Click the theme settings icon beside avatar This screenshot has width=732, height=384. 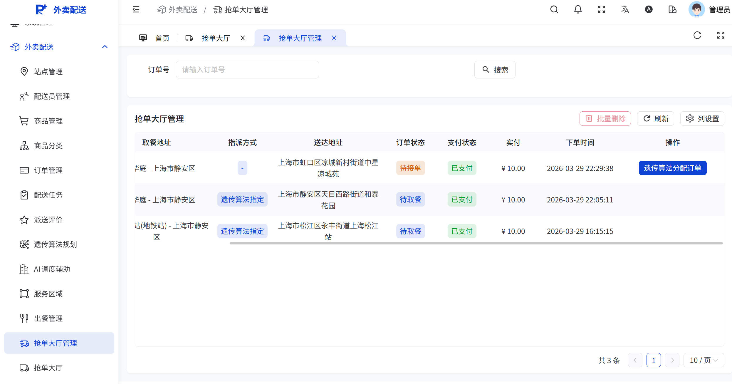tap(672, 10)
